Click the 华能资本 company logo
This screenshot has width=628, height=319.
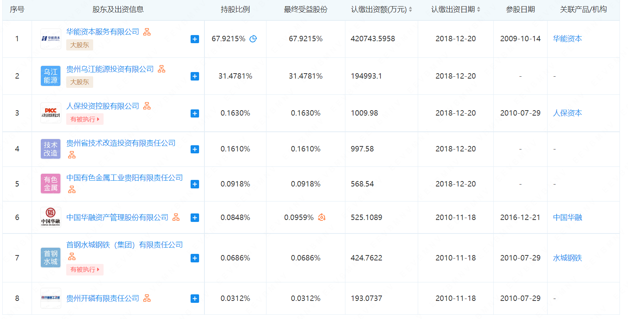pyautogui.click(x=51, y=39)
